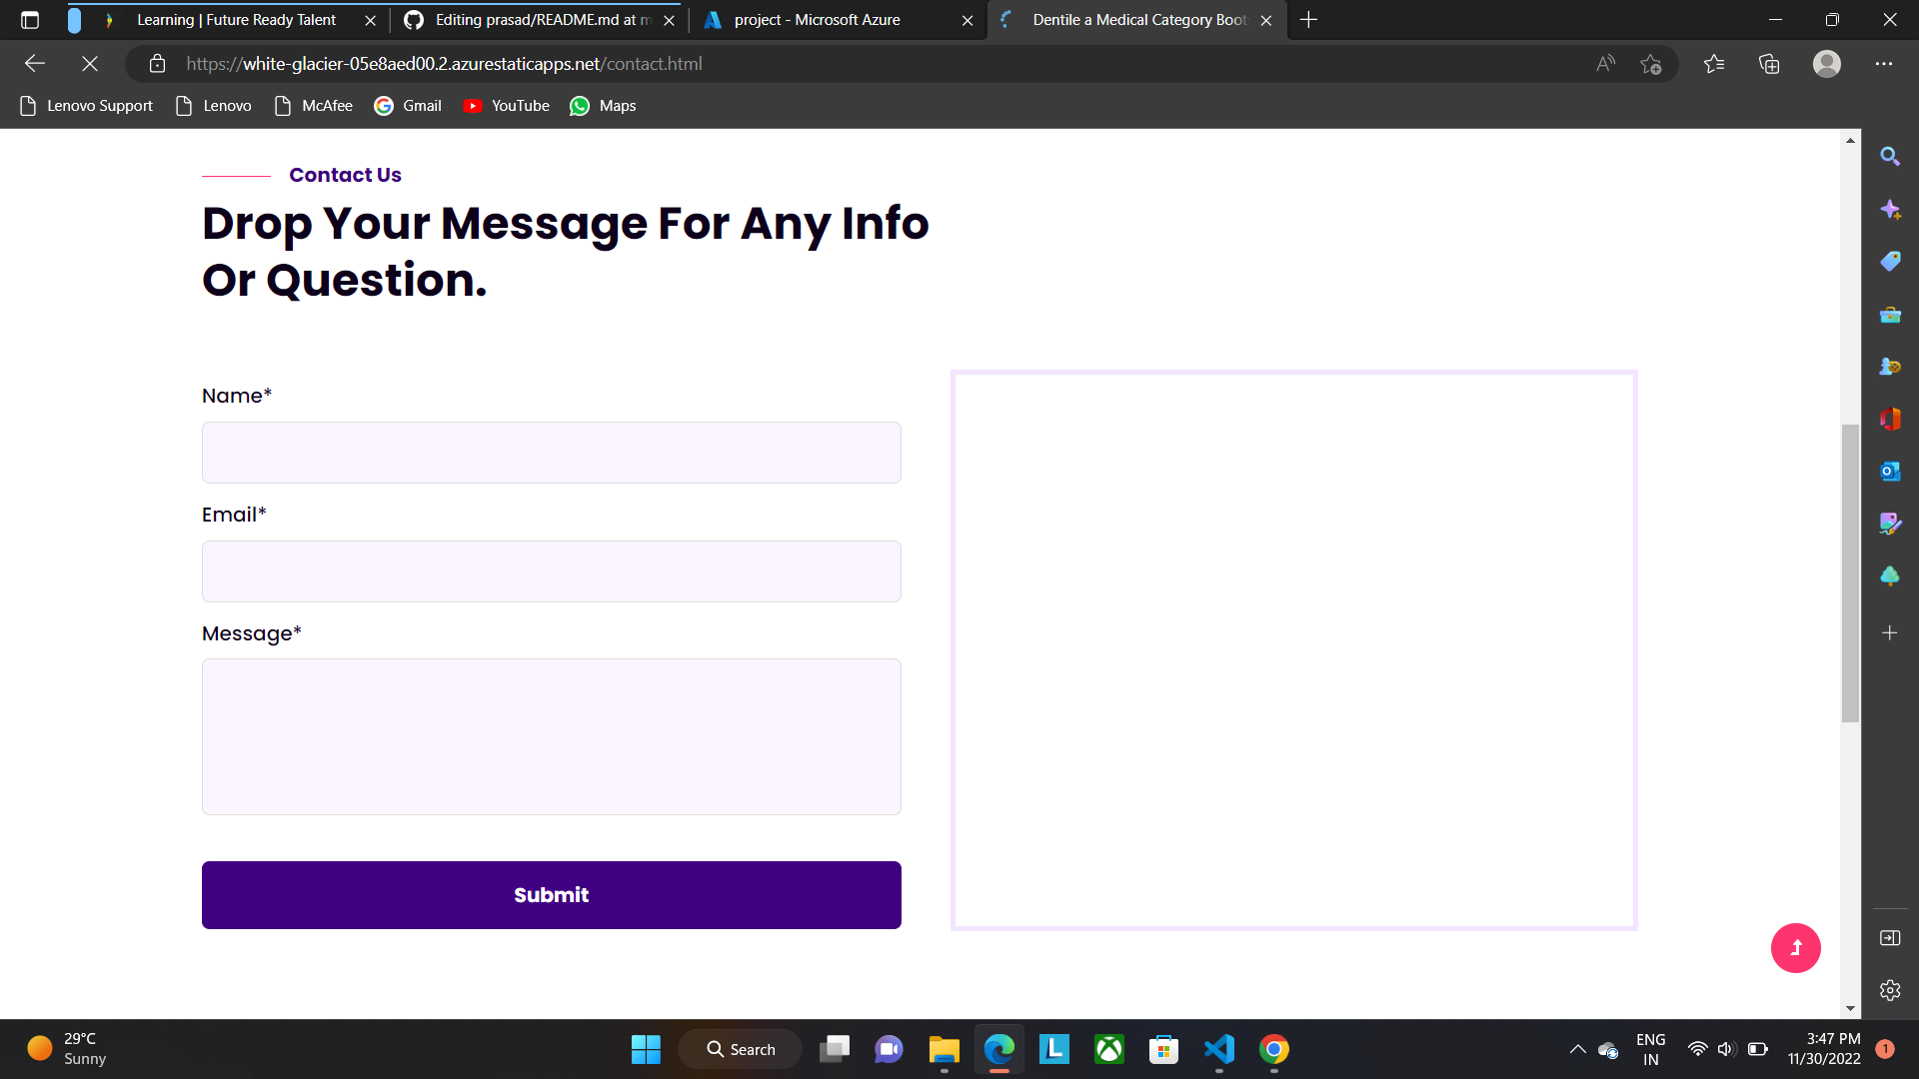Image resolution: width=1919 pixels, height=1079 pixels.
Task: Click the sidebar plus add icon
Action: 1889,633
